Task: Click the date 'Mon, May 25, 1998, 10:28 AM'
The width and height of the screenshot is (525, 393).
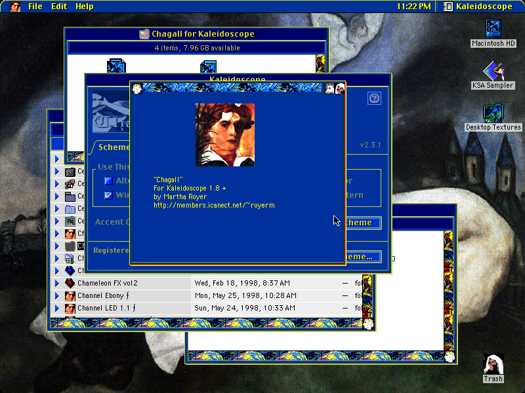Action: pos(245,296)
